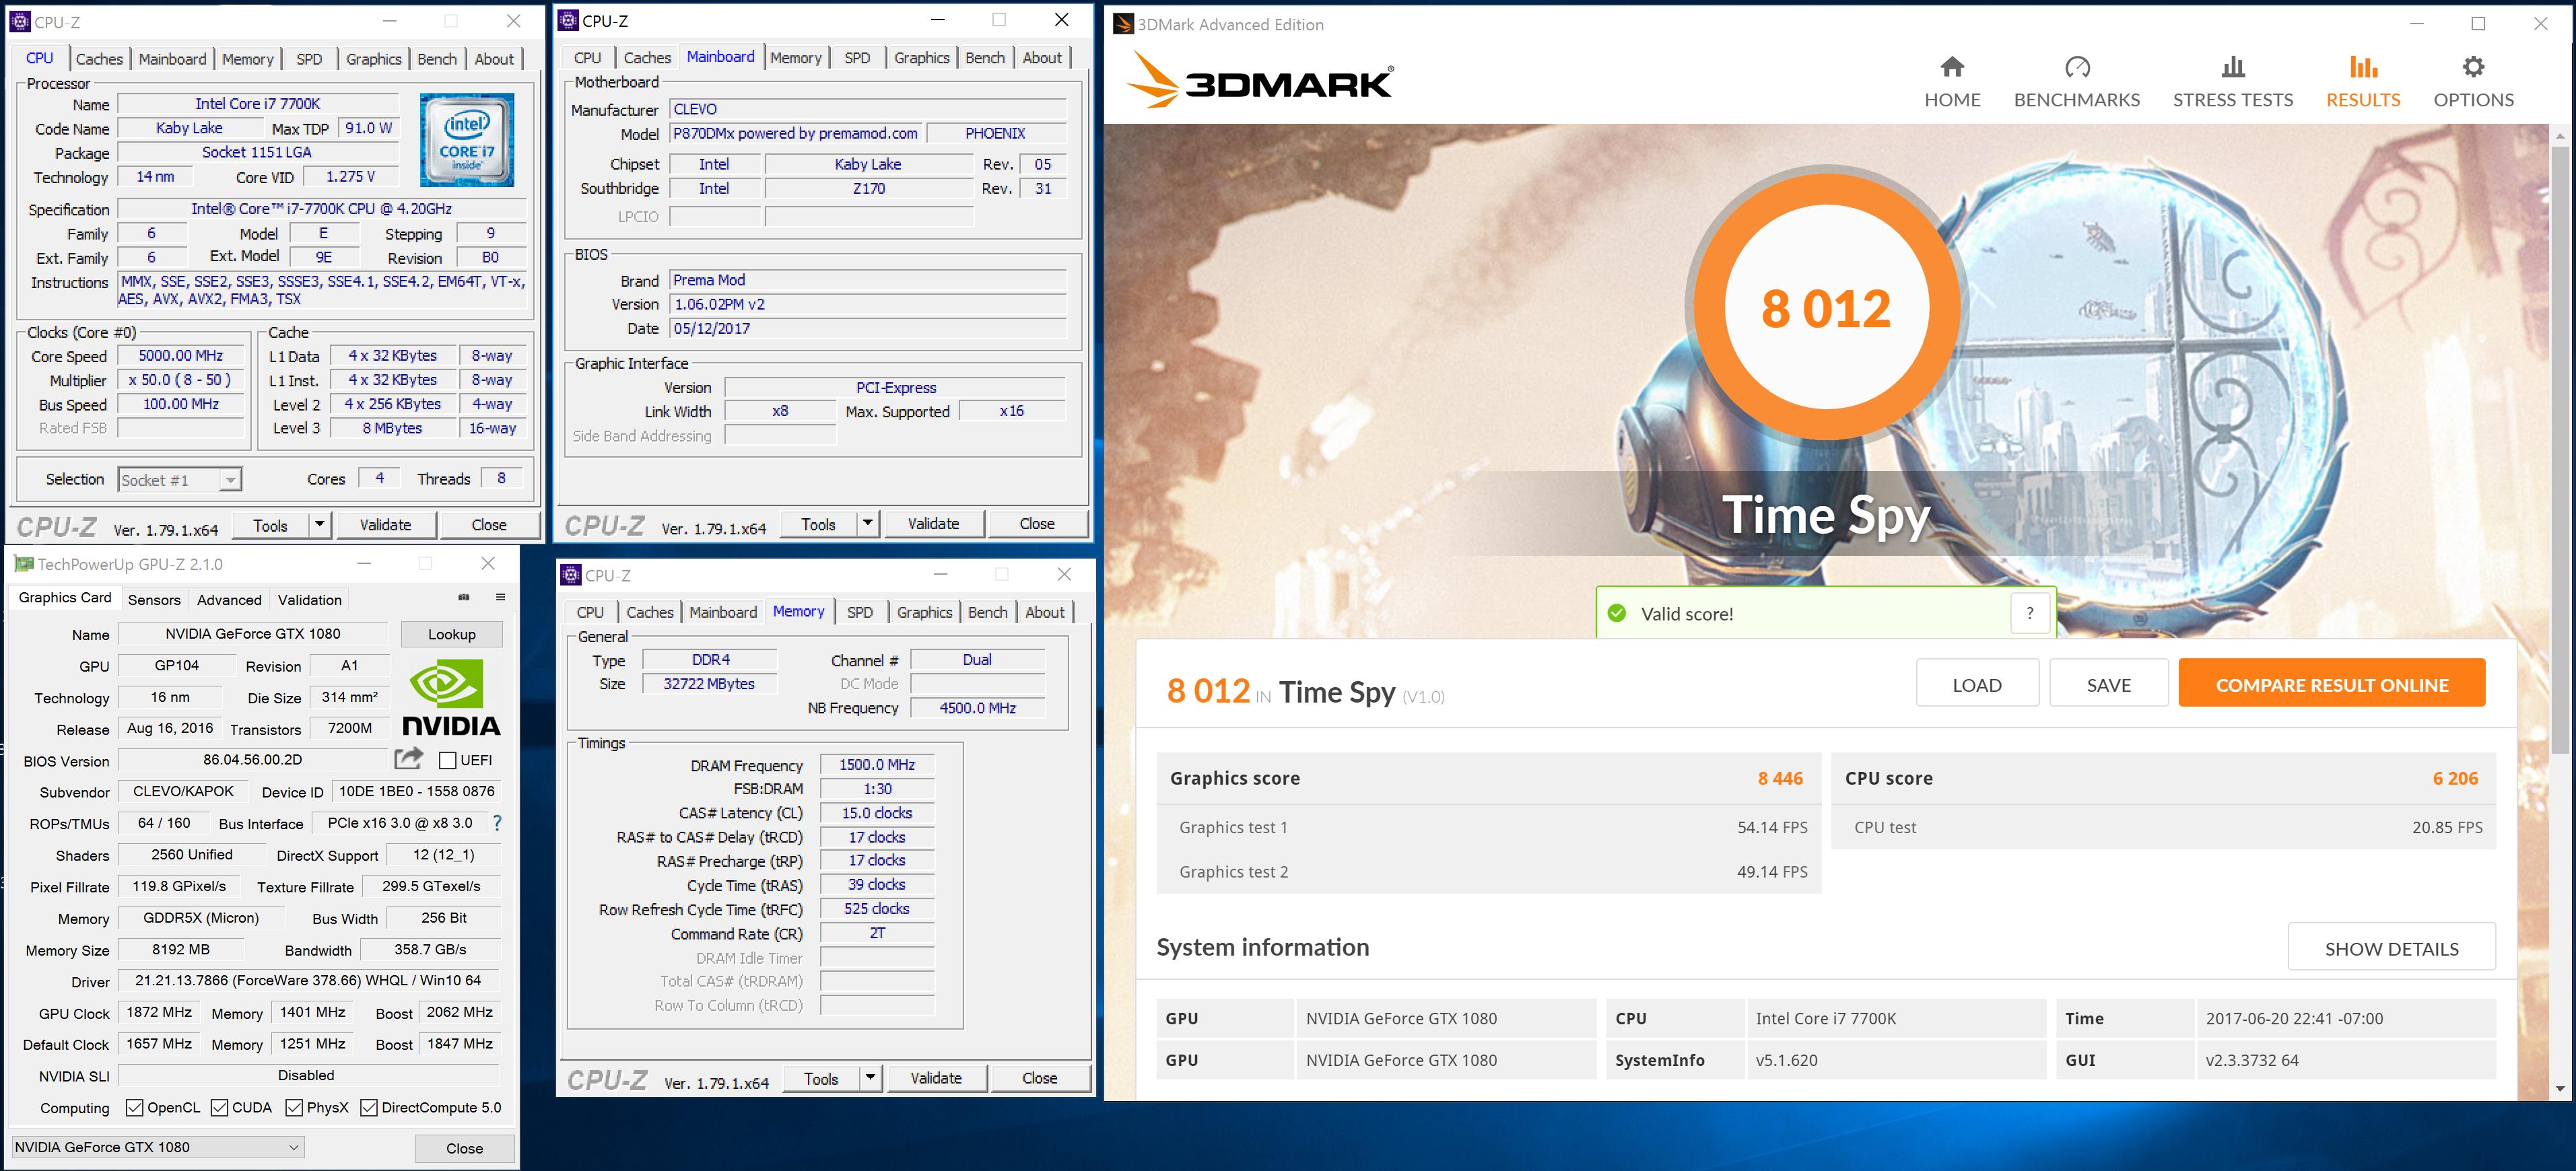Toggle the UEFI checkbox
The width and height of the screenshot is (2576, 1171).
tap(448, 760)
